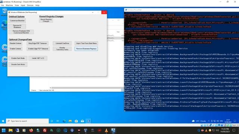This screenshot has width=239, height=134.
Task: Click Enable Edge PDF Takeover button
Action: 38,49
